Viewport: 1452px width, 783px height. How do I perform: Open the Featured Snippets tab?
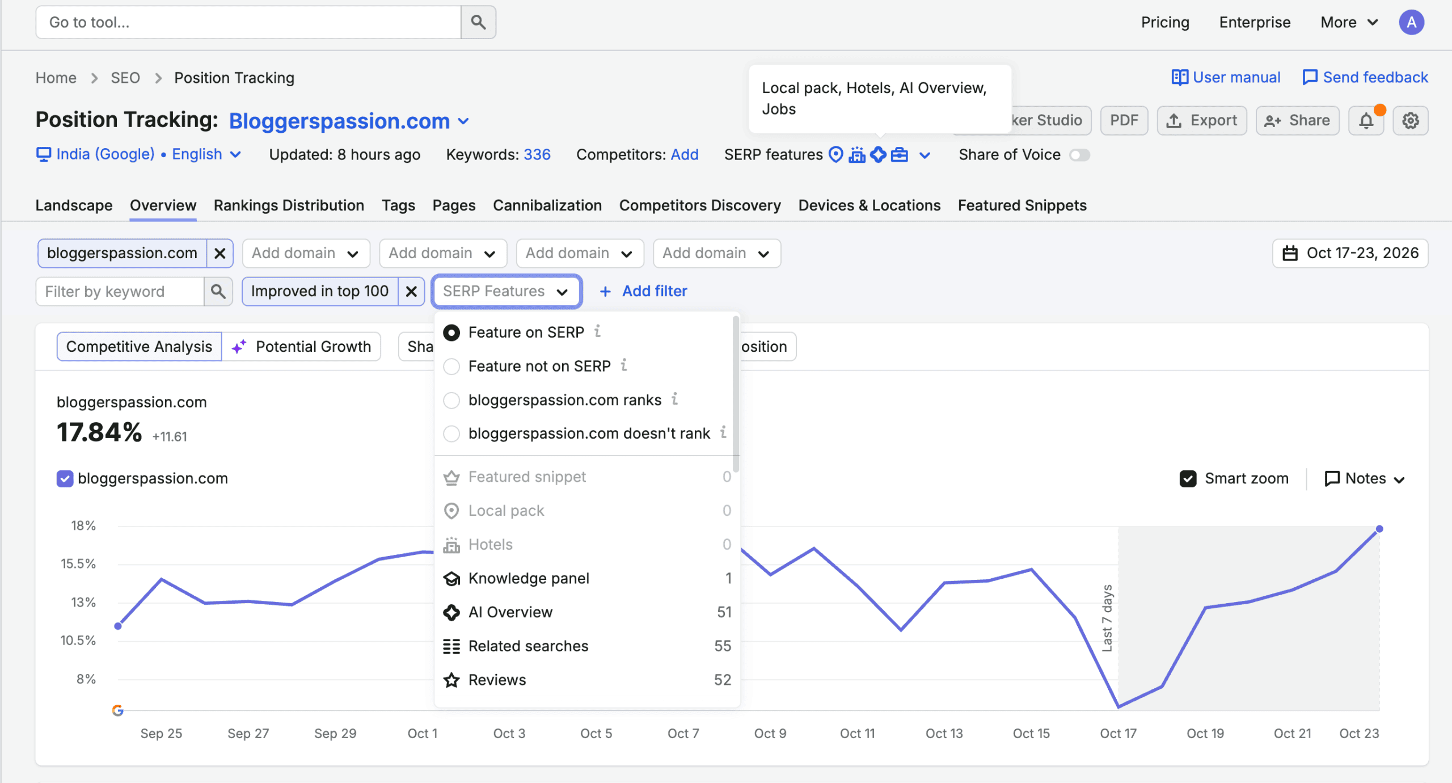pos(1022,205)
